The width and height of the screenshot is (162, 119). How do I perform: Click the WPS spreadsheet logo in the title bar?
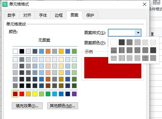(x=5, y=4)
